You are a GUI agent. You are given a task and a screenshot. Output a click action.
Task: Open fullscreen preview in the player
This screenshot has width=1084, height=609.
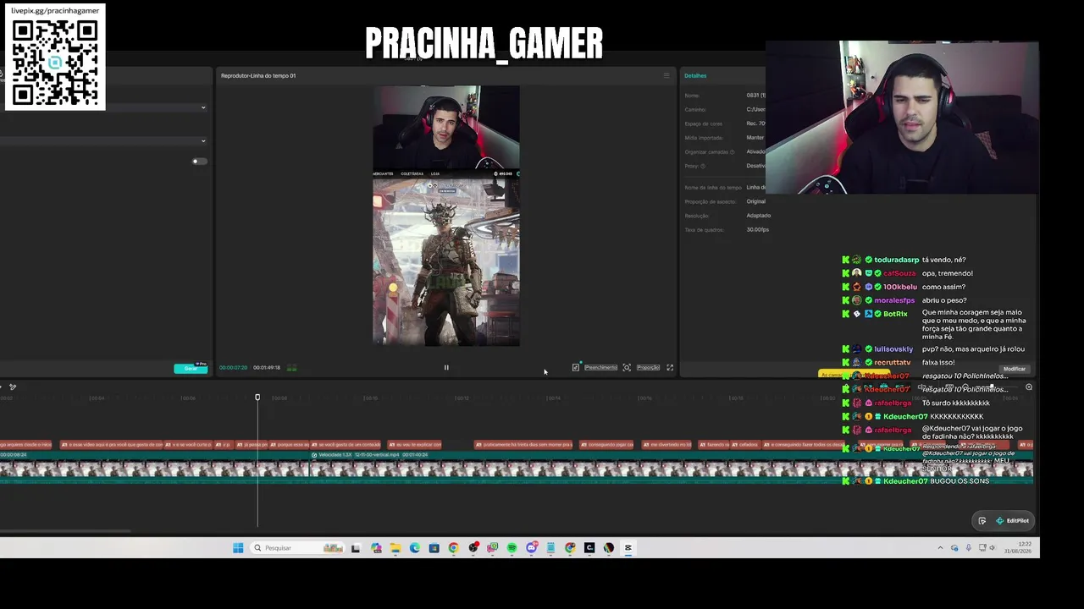point(670,368)
